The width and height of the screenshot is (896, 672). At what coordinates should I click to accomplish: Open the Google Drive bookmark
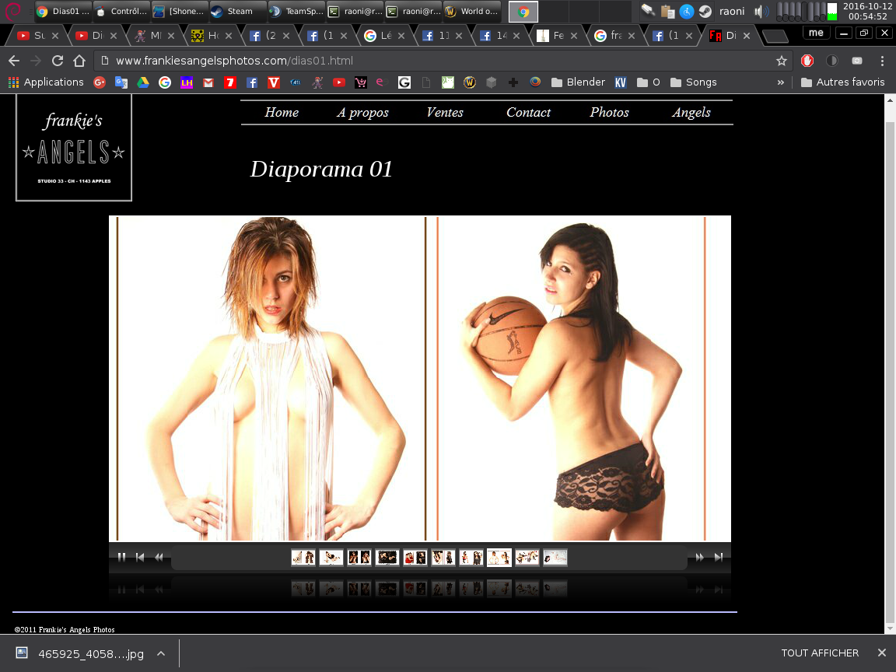coord(143,83)
